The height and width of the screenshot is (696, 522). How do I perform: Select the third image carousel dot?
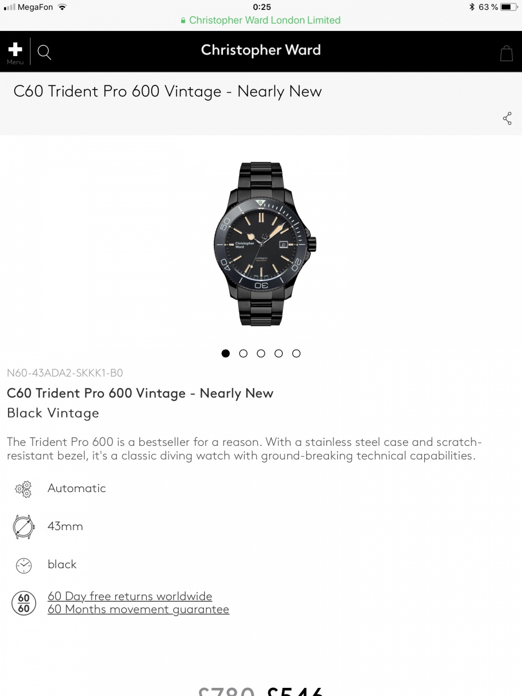261,353
